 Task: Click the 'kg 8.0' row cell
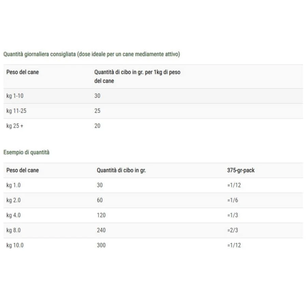pyautogui.click(x=14, y=230)
